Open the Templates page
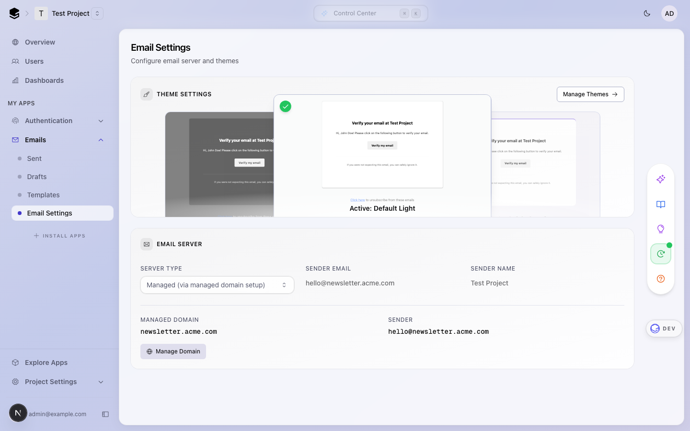Viewport: 690px width, 431px height. pyautogui.click(x=62, y=195)
